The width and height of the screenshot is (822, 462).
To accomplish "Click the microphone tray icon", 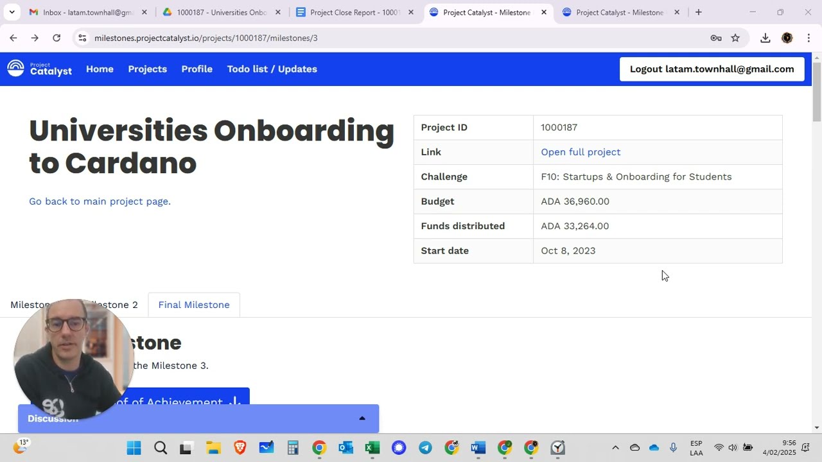I will click(673, 447).
